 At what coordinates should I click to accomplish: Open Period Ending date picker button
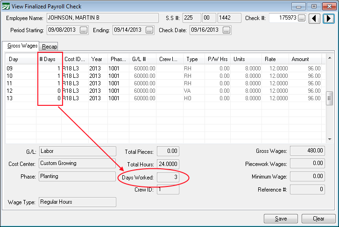coord(149,30)
